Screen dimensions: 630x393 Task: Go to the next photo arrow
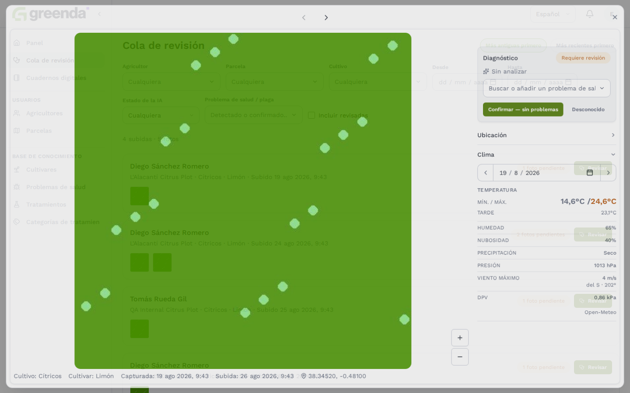(x=326, y=17)
